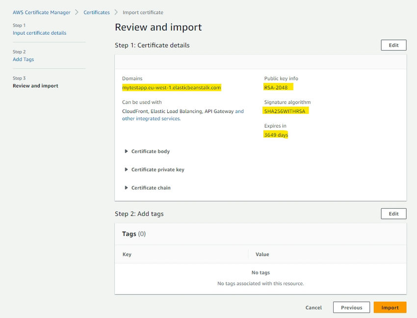Click the Signature algorithm label

click(x=287, y=102)
